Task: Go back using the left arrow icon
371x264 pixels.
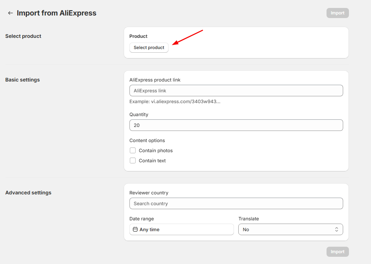Action: 10,13
